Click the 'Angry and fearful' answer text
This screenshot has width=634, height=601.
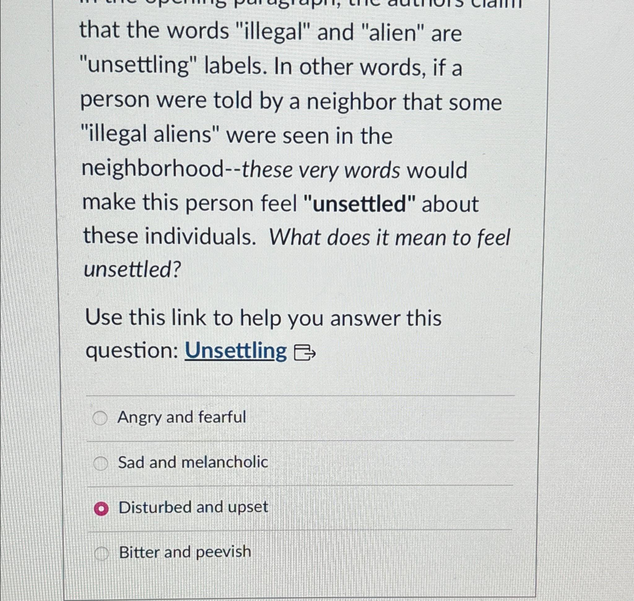tap(182, 417)
